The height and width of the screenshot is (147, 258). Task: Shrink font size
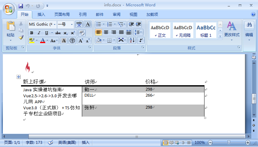pyautogui.click(x=88, y=41)
